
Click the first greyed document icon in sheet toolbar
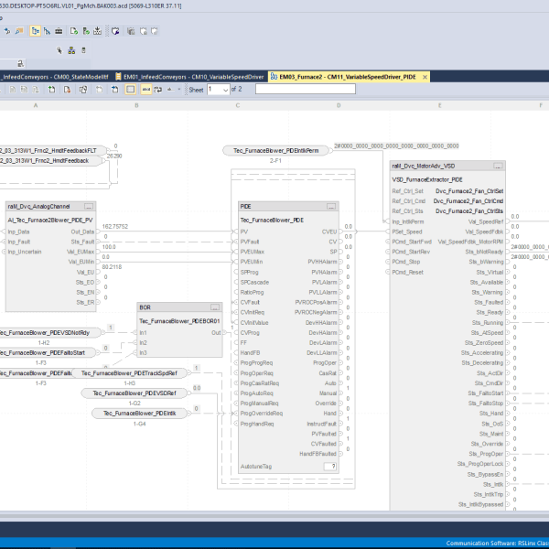(13, 90)
